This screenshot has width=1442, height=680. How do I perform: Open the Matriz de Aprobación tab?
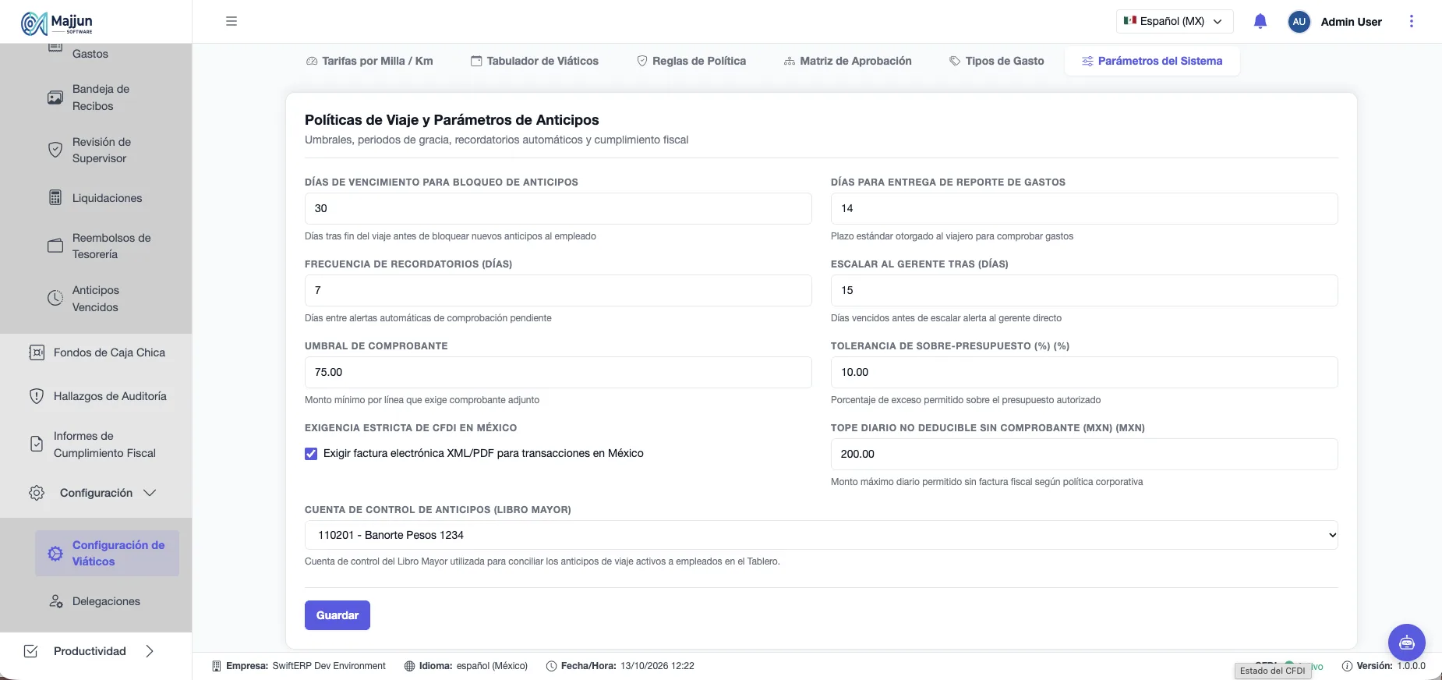pos(847,61)
